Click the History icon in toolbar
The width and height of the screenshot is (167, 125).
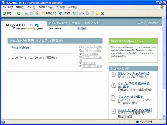point(74,13)
